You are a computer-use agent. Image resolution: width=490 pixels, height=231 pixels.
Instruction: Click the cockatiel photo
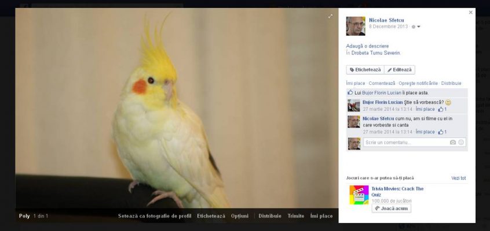point(177,109)
